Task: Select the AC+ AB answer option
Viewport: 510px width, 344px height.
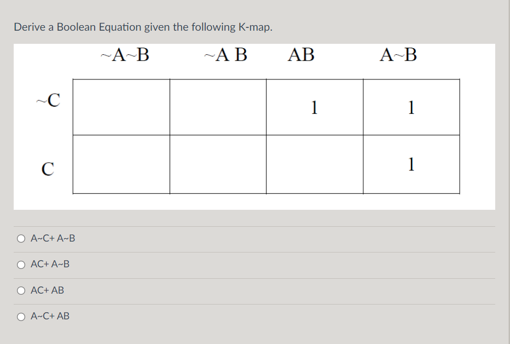Action: click(47, 290)
